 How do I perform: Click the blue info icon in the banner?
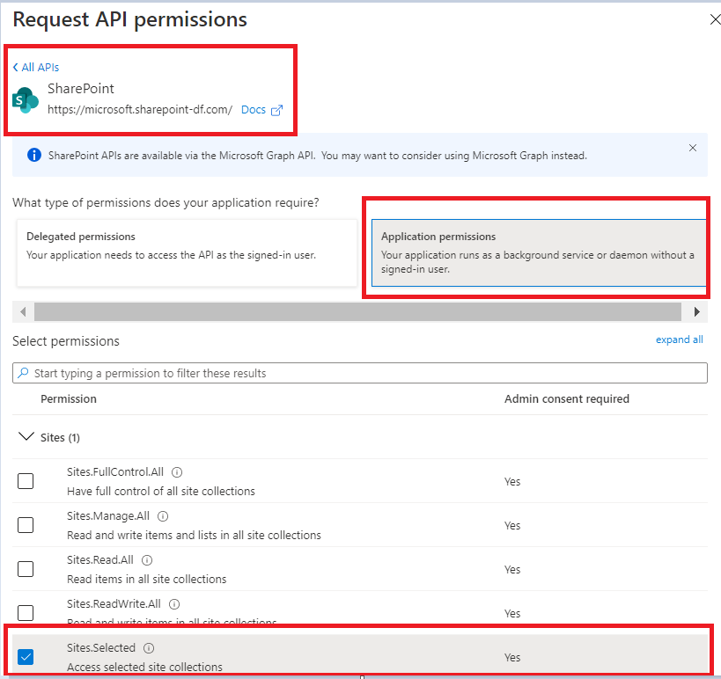(33, 155)
